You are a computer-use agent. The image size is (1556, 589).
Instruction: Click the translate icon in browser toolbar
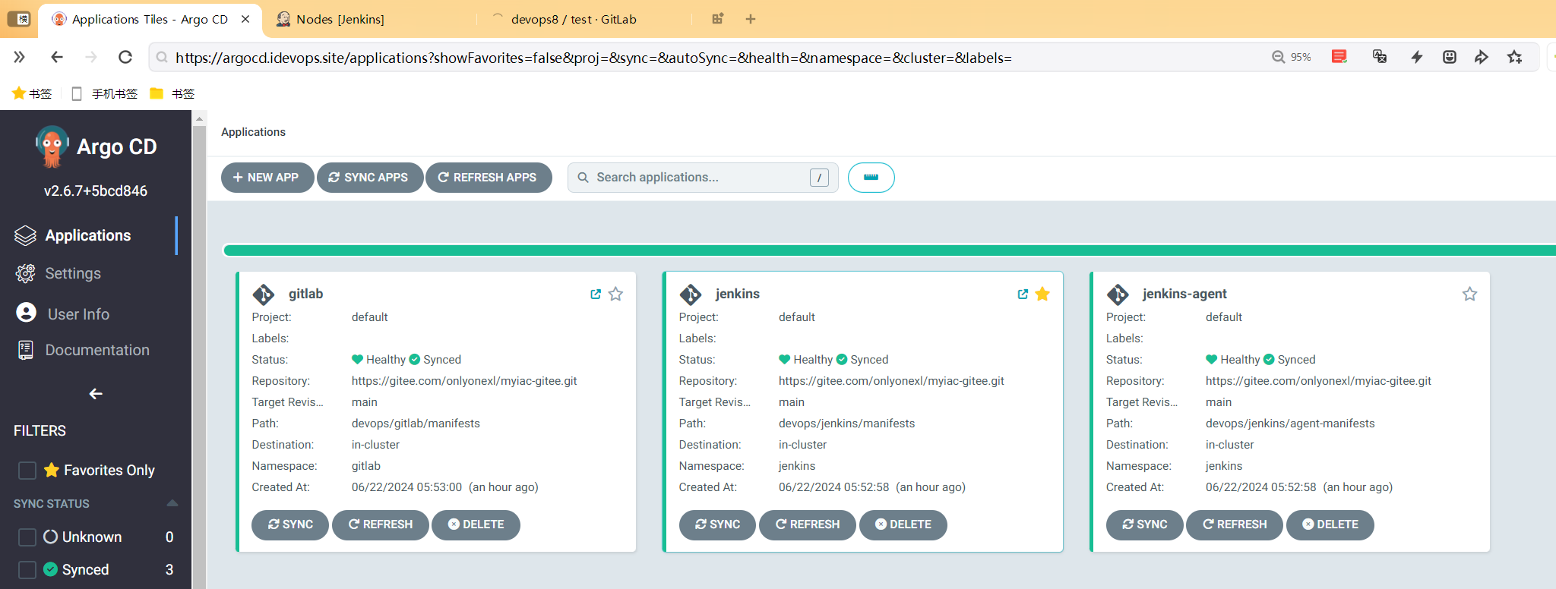1380,57
